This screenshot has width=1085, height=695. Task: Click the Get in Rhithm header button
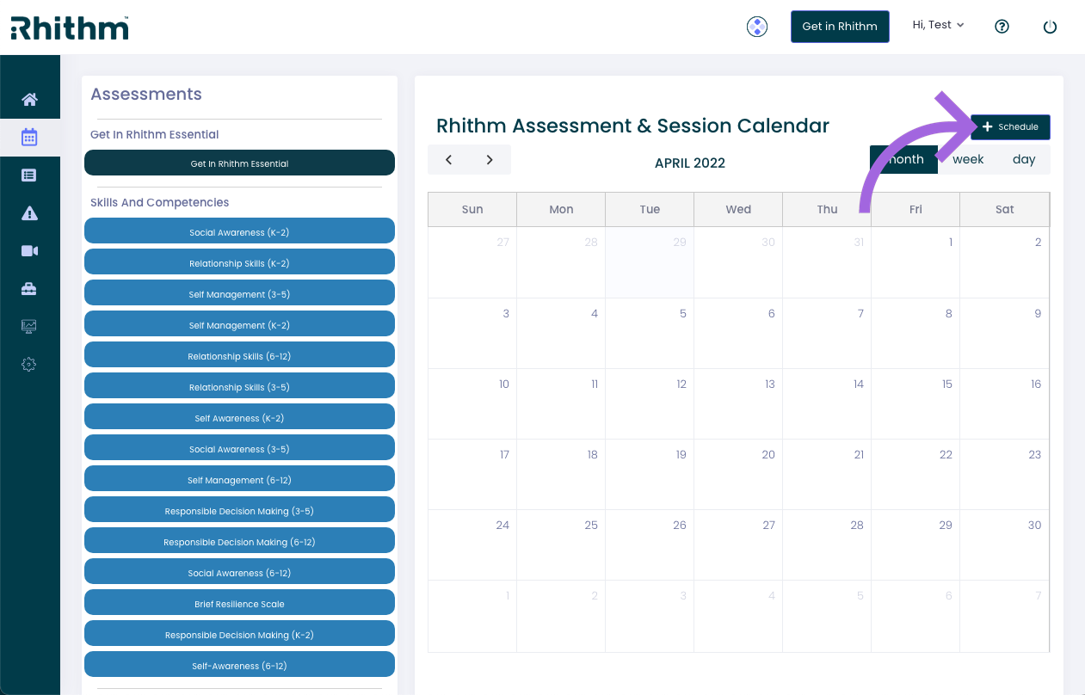pos(840,27)
